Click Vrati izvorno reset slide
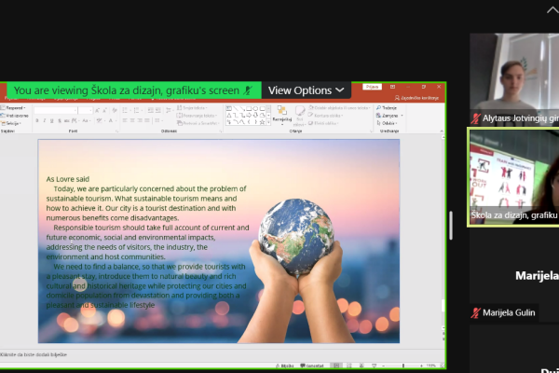 14,116
